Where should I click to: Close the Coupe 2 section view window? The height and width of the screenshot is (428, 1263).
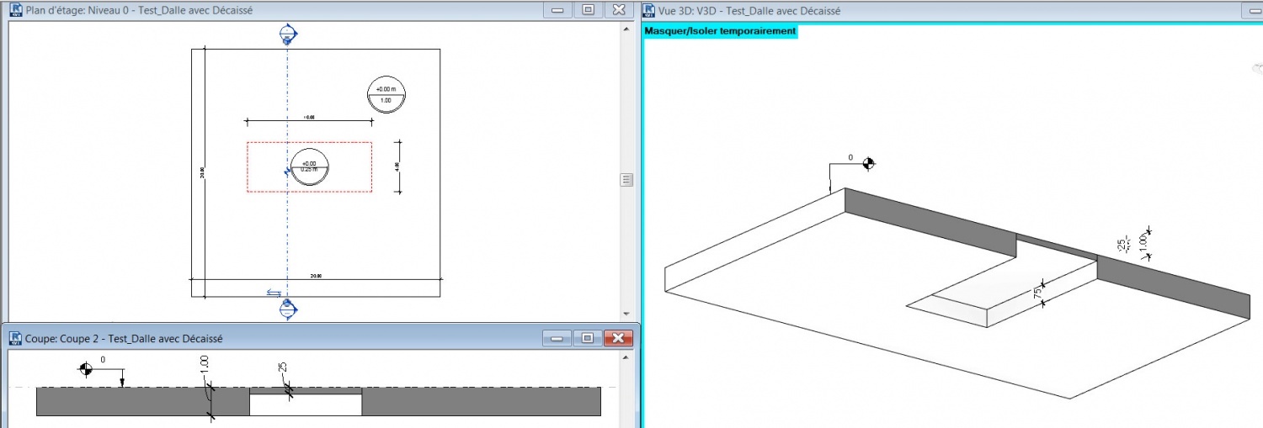point(619,338)
